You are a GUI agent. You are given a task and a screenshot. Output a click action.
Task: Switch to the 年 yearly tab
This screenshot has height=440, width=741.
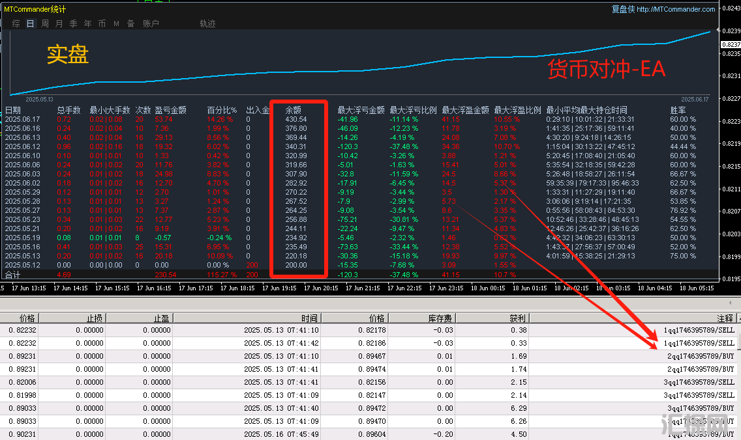tap(88, 23)
